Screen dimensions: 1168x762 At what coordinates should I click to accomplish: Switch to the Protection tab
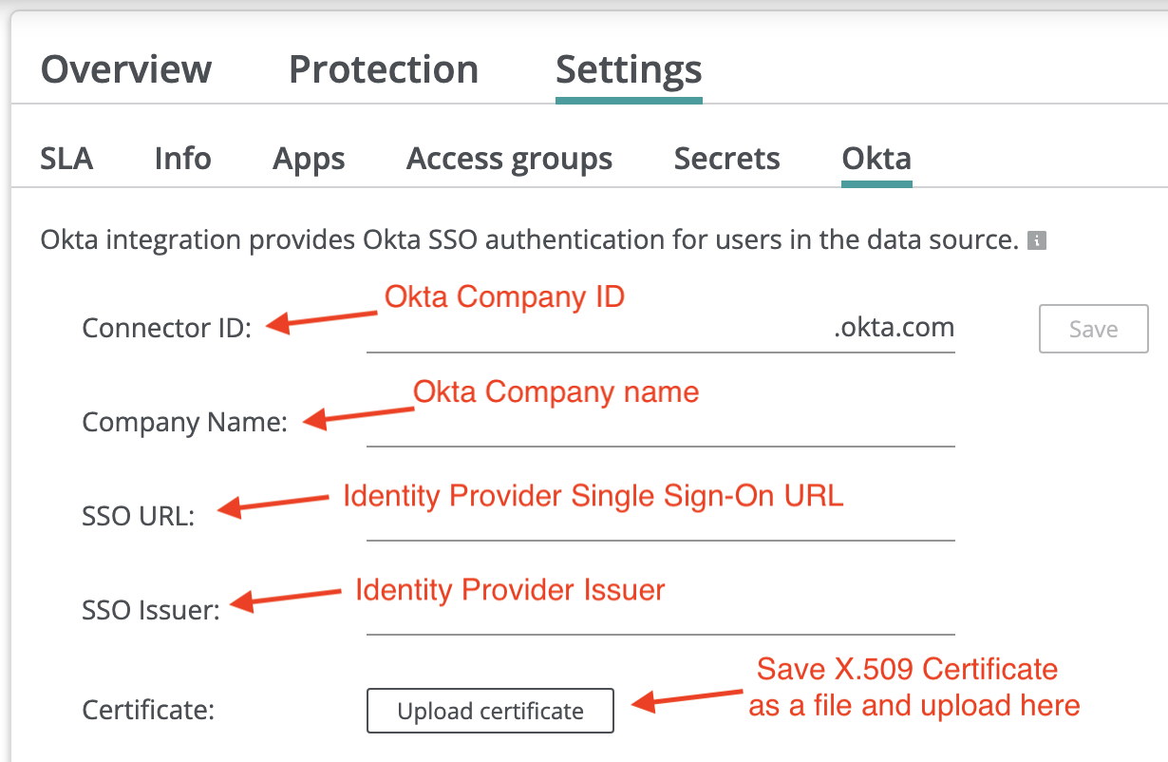(384, 70)
